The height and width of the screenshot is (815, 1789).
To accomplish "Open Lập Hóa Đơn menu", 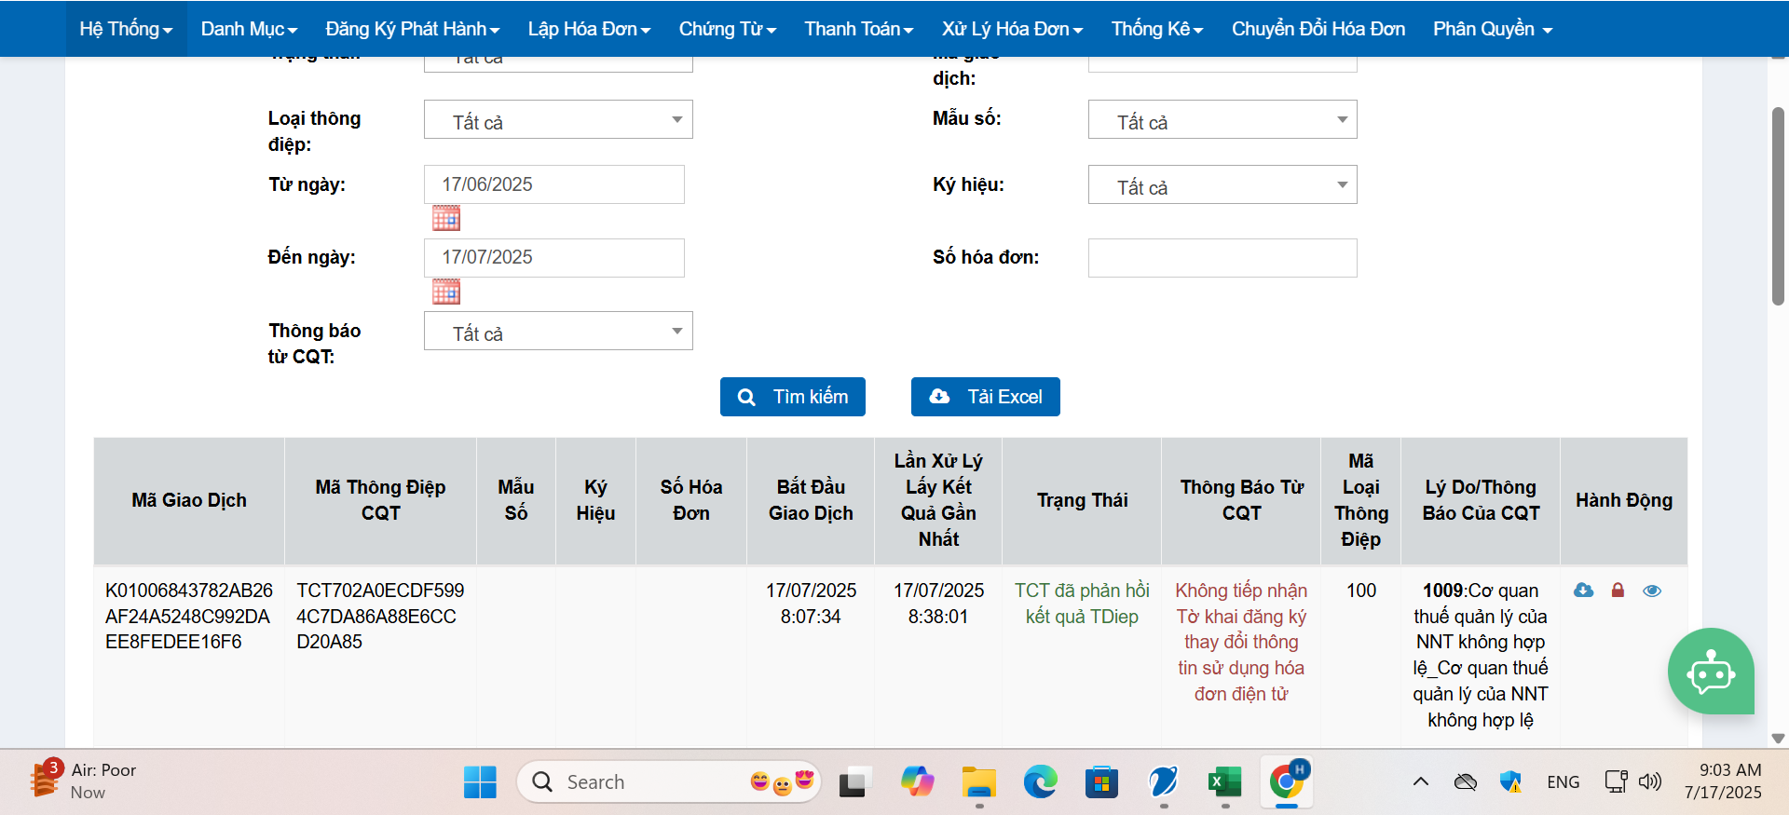I will coord(589,29).
